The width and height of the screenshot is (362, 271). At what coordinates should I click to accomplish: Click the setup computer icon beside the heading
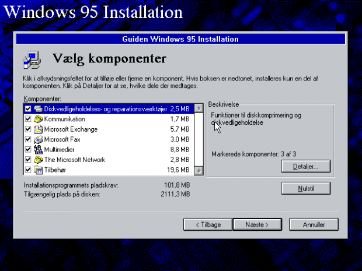[x=32, y=59]
